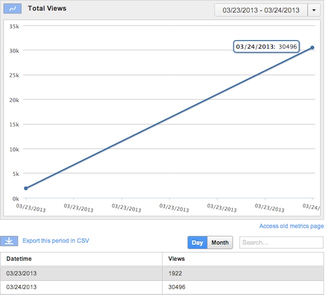The width and height of the screenshot is (325, 295).
Task: Click the line chart icon beside Total Views
Action: click(12, 8)
